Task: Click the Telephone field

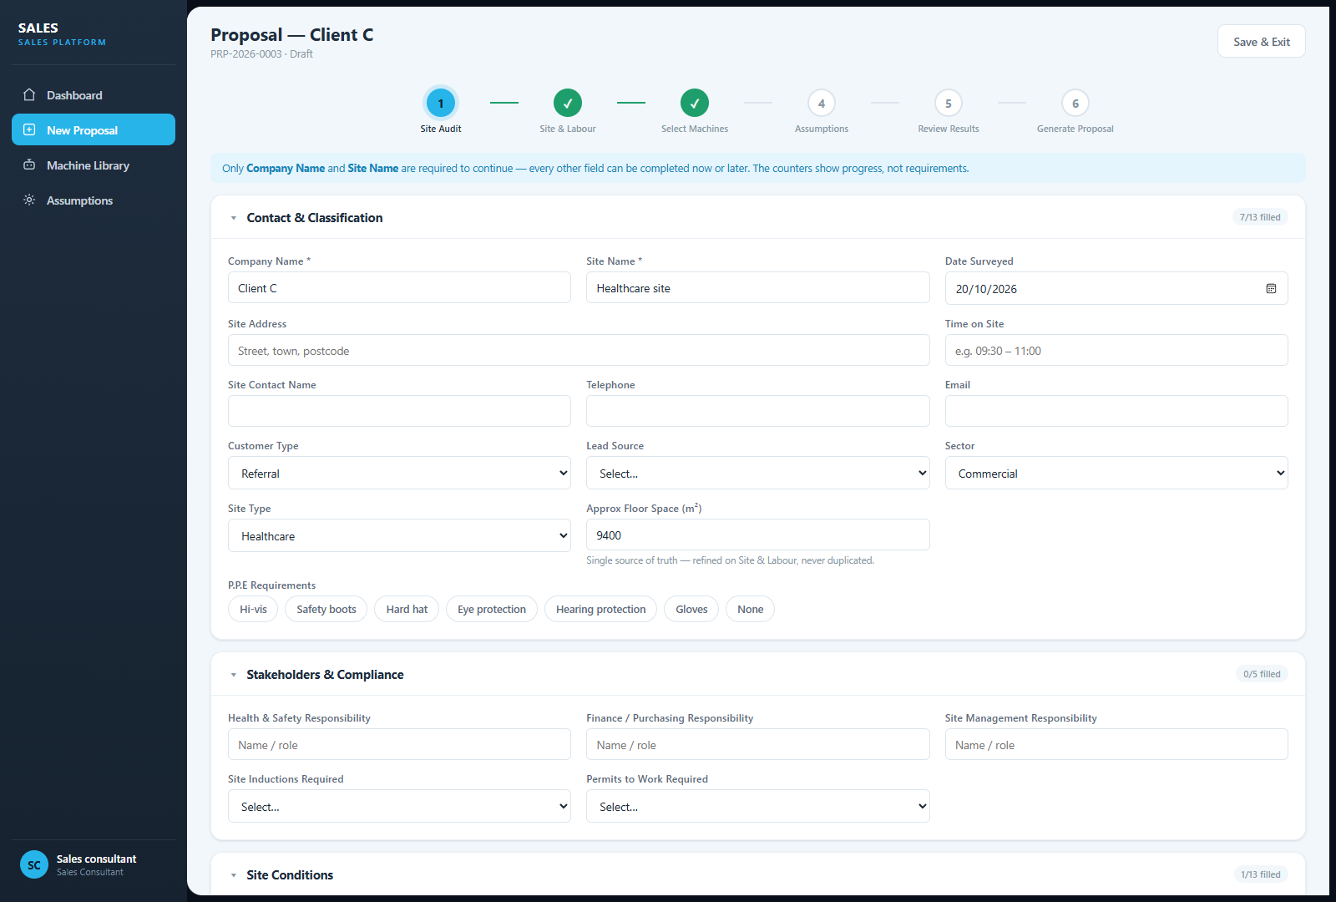Action: (757, 411)
